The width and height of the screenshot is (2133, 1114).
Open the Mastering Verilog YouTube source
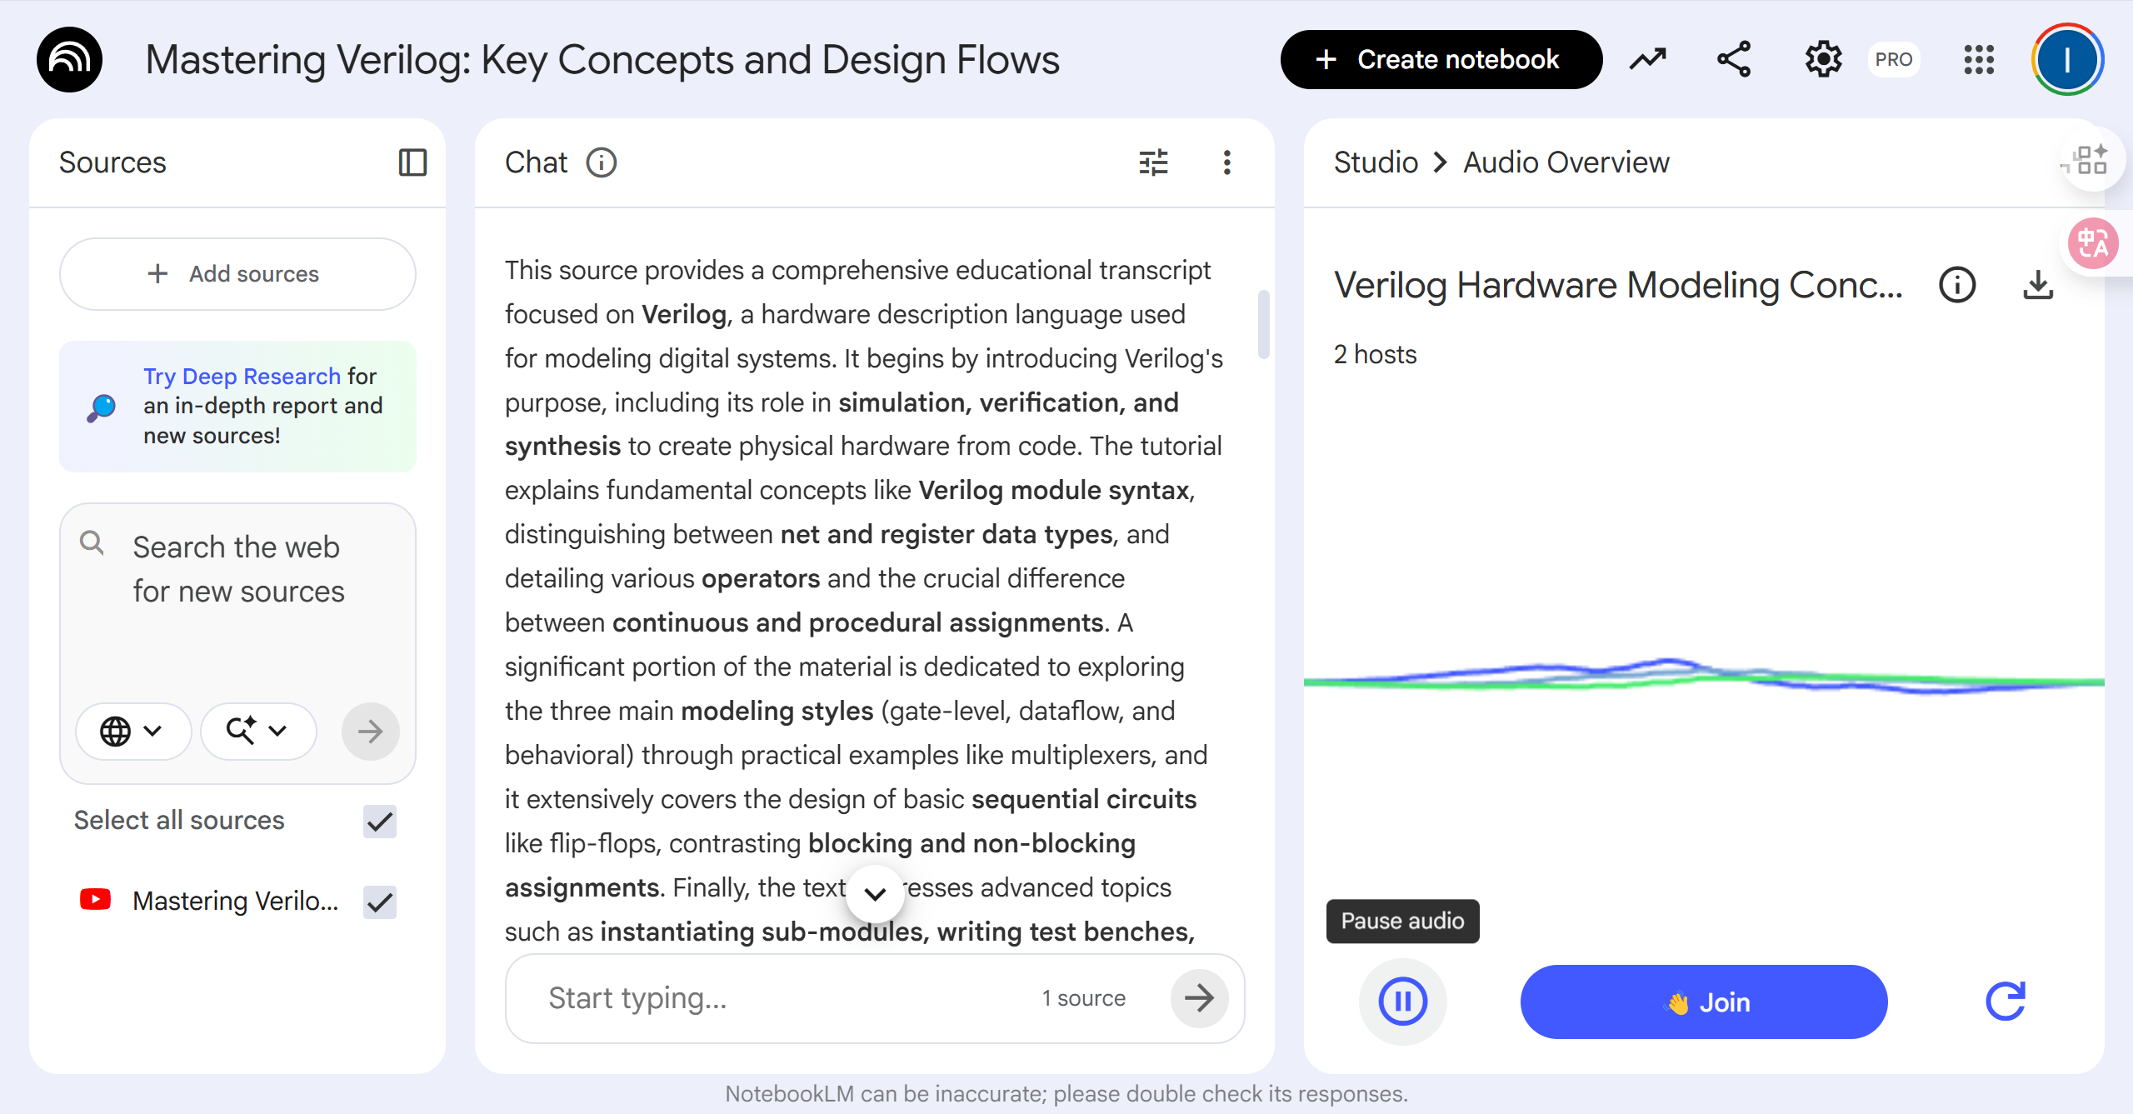(235, 901)
